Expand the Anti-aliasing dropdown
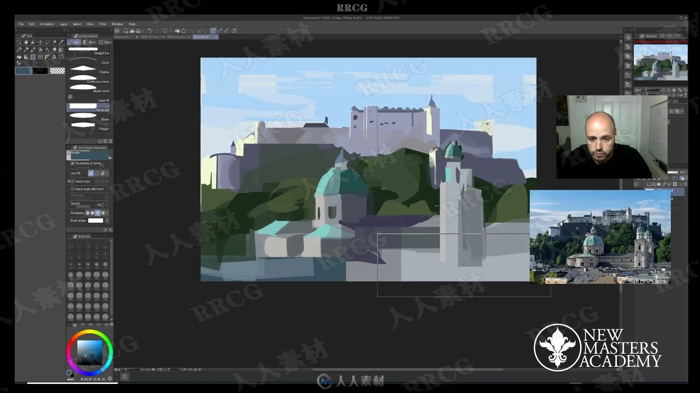Viewport: 700px width, 393px height. click(x=107, y=213)
